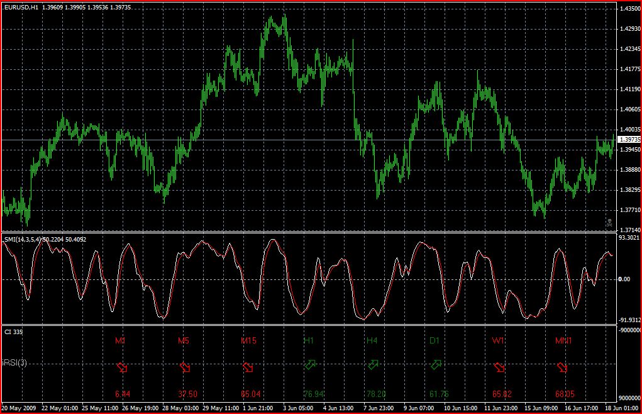This screenshot has width=642, height=414.
Task: Click the red down arrow under M1
Action: pyautogui.click(x=122, y=367)
